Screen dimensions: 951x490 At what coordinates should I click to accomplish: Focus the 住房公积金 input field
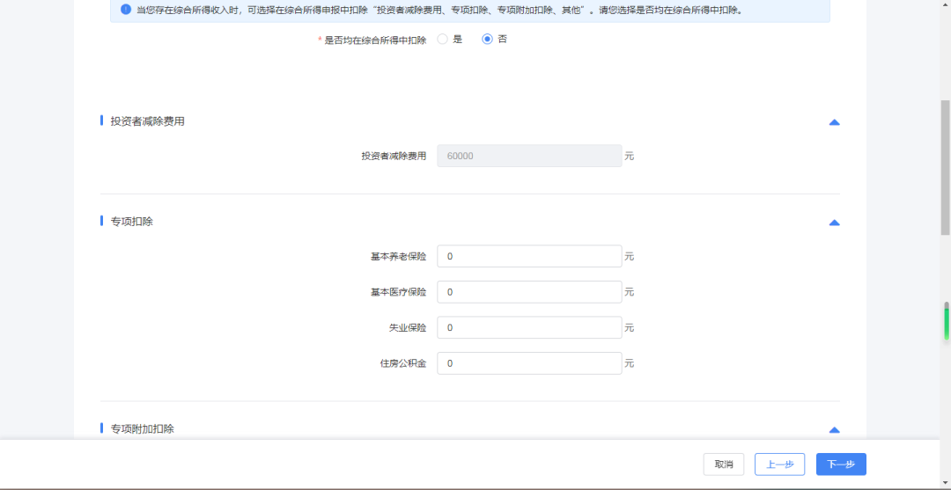529,363
